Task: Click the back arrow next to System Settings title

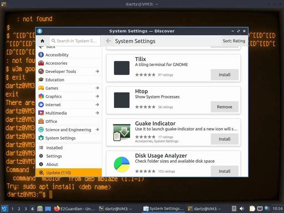Action: pos(108,41)
